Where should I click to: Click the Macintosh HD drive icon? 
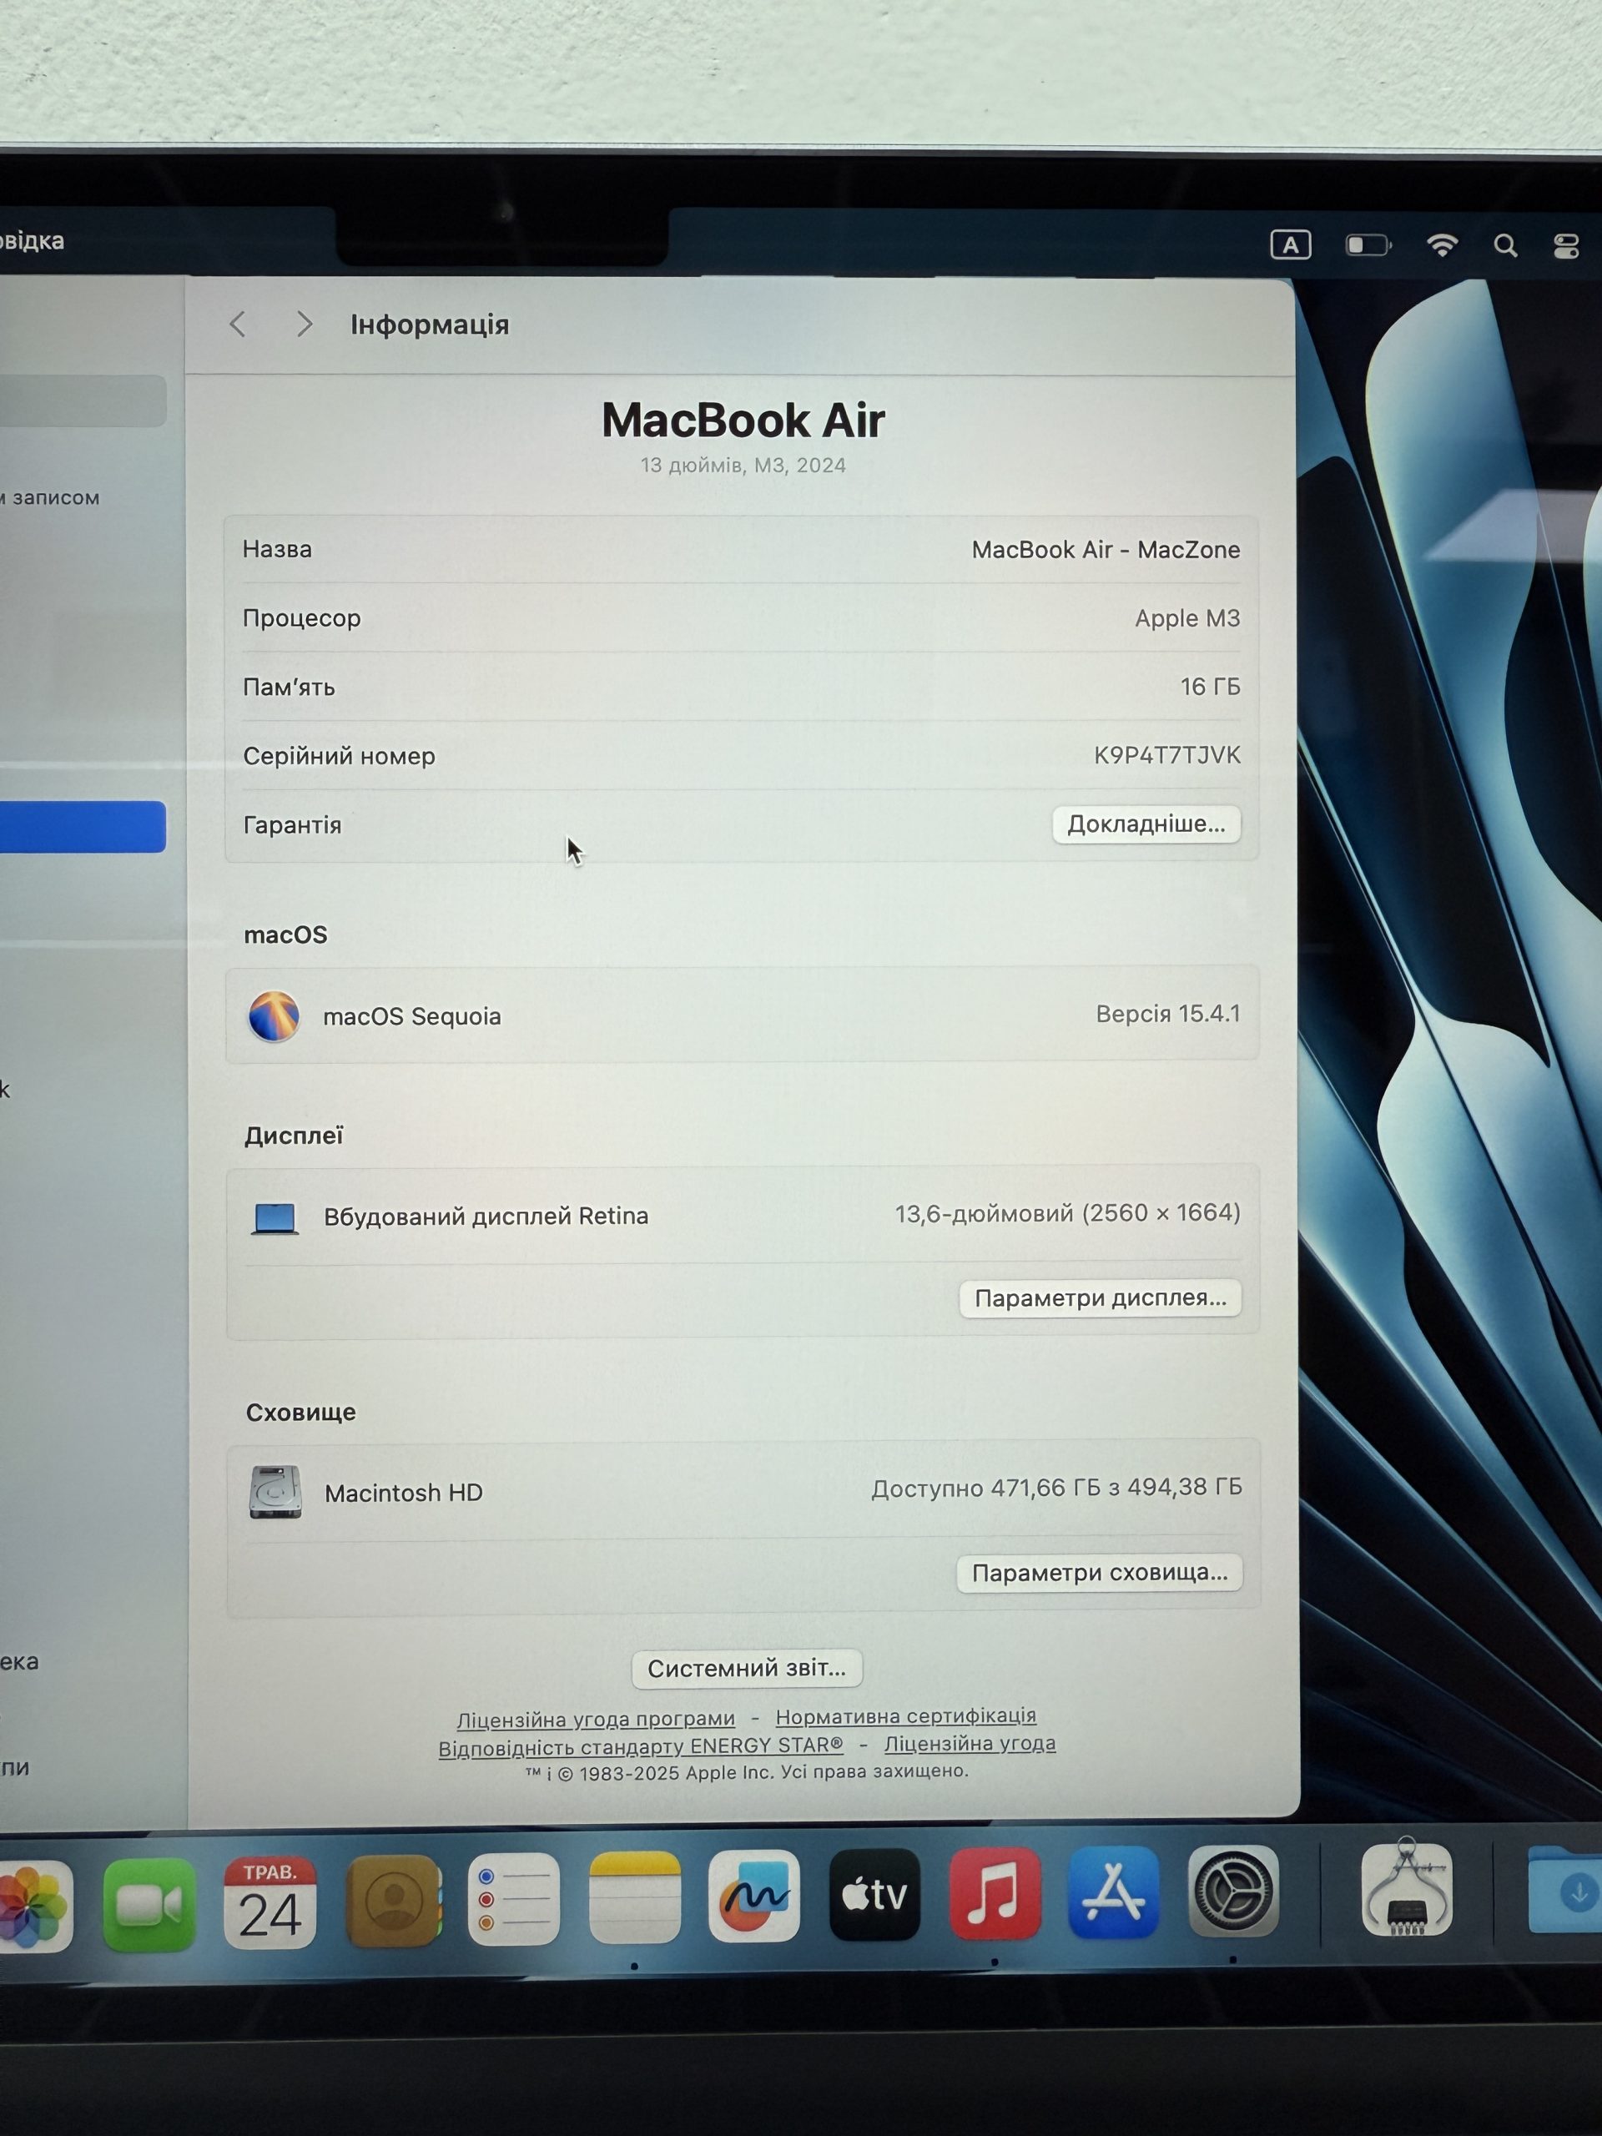pyautogui.click(x=275, y=1492)
